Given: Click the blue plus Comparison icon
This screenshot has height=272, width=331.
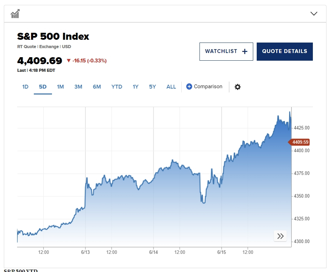Looking at the screenshot, I should point(189,86).
